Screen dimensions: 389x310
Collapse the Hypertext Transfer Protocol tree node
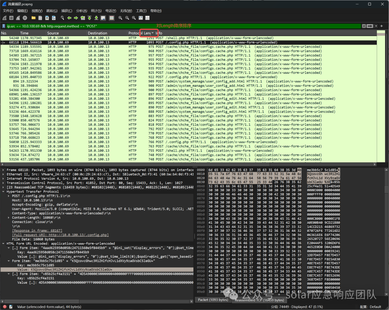click(x=3, y=192)
